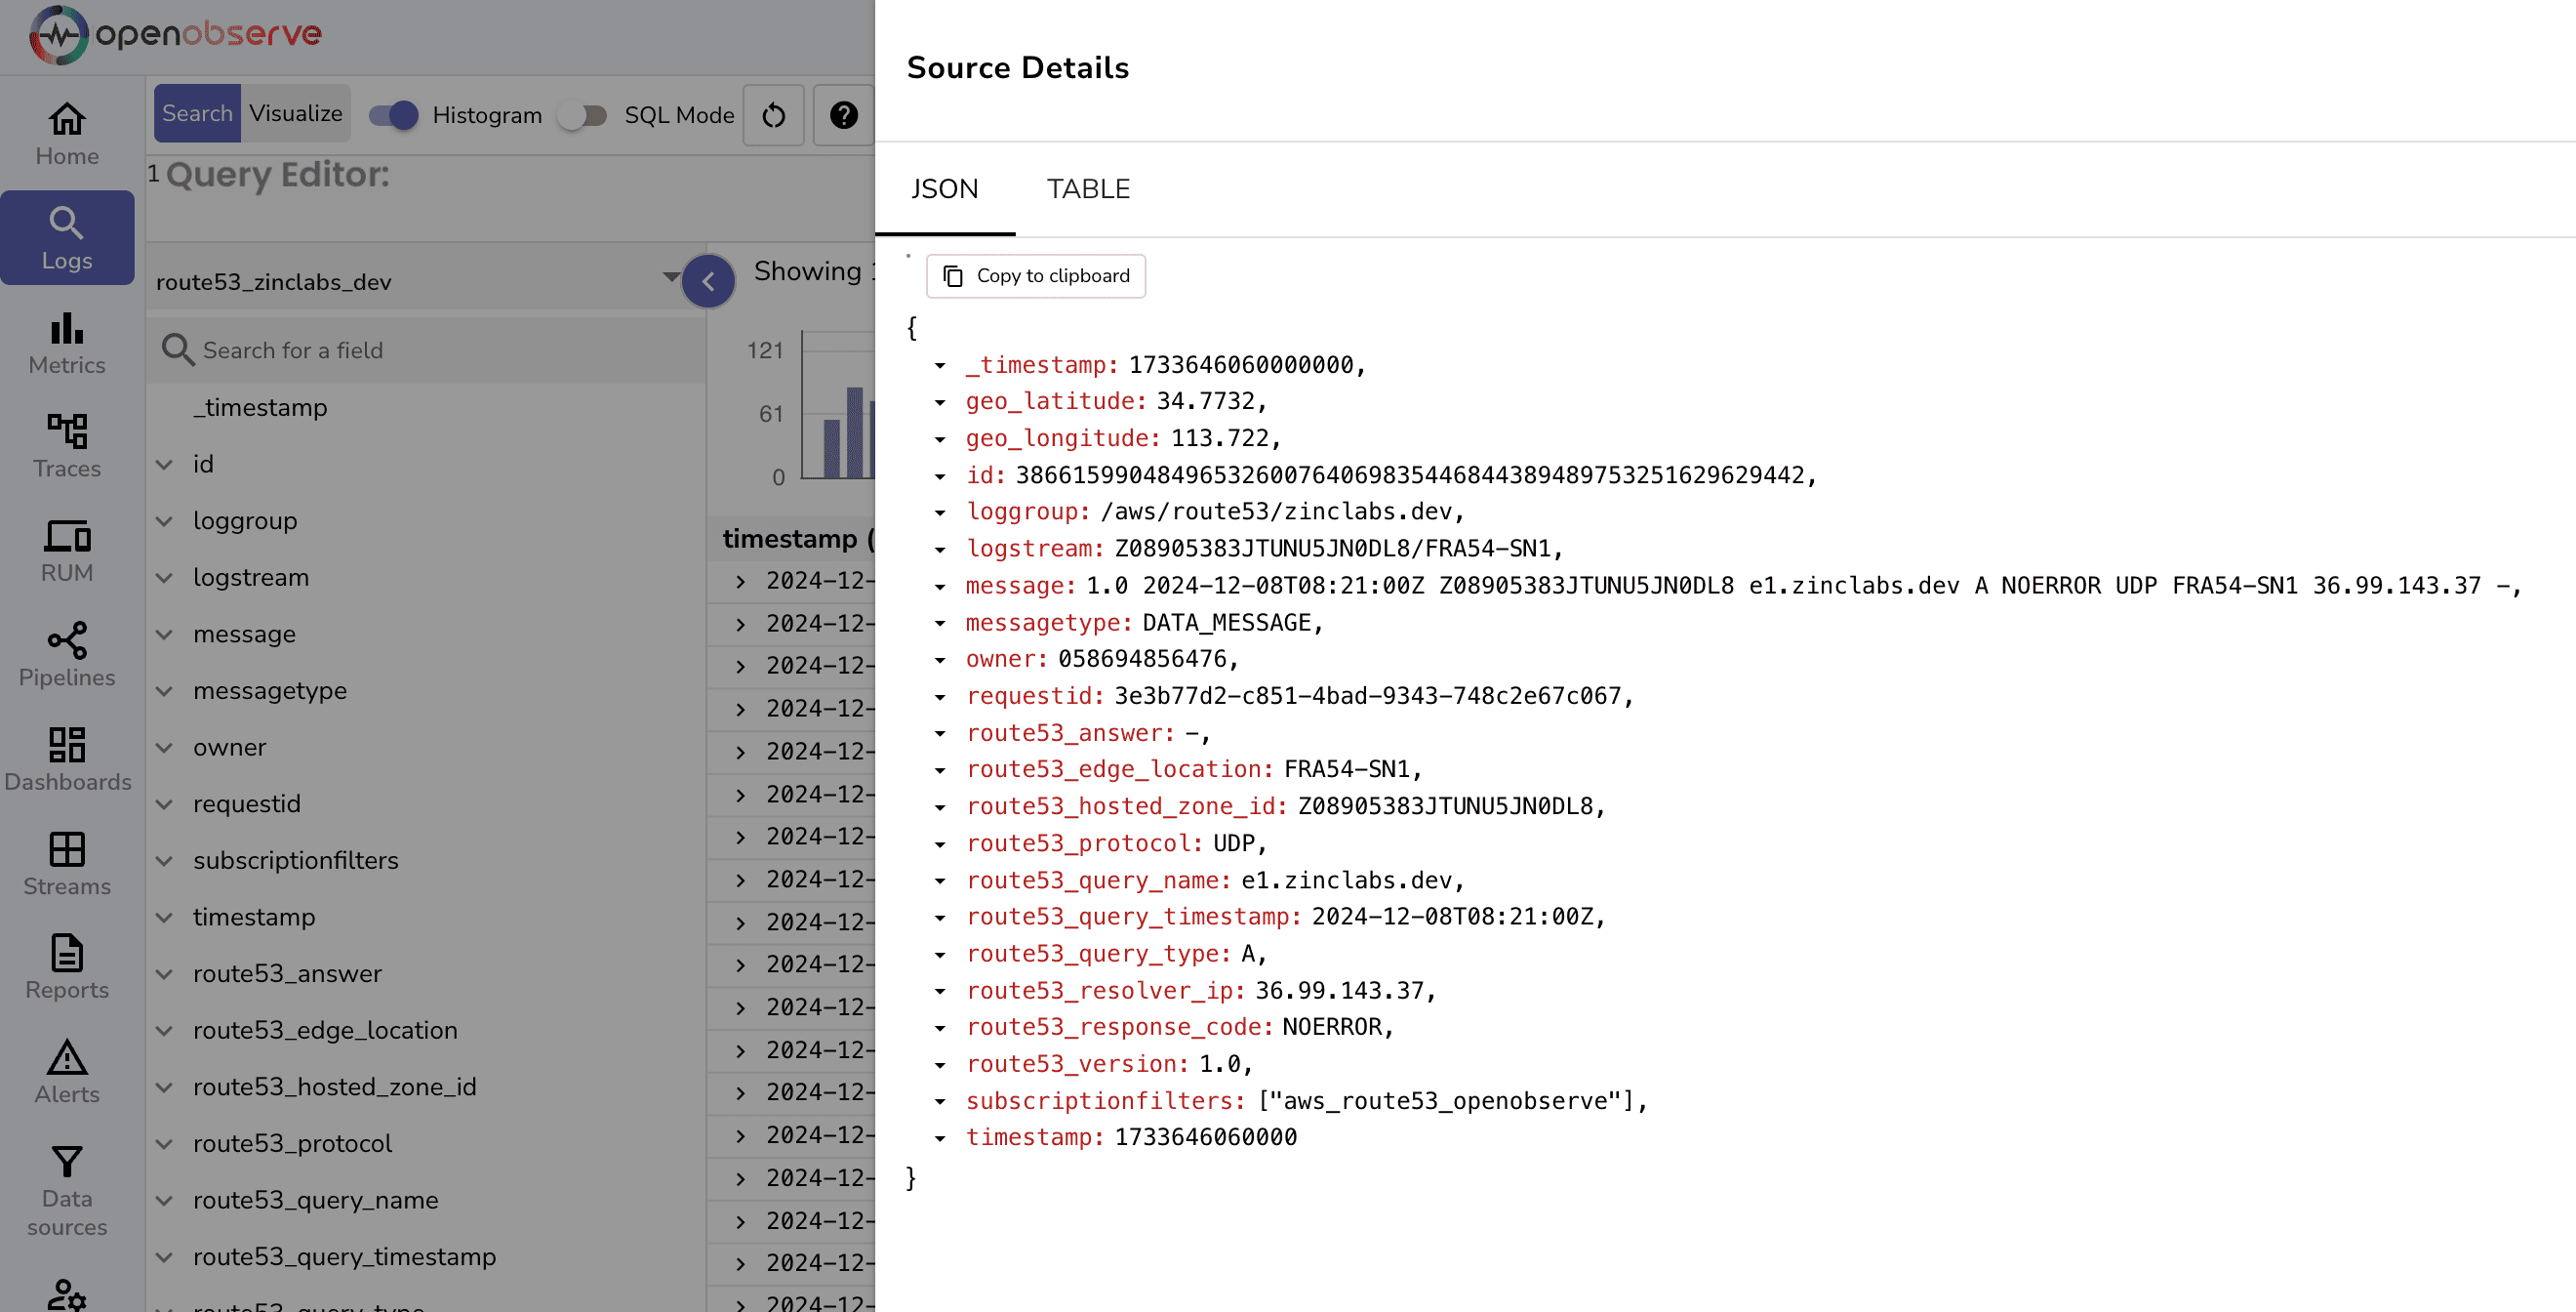Open Pipelines from sidebar
The height and width of the screenshot is (1312, 2576).
pos(67,655)
